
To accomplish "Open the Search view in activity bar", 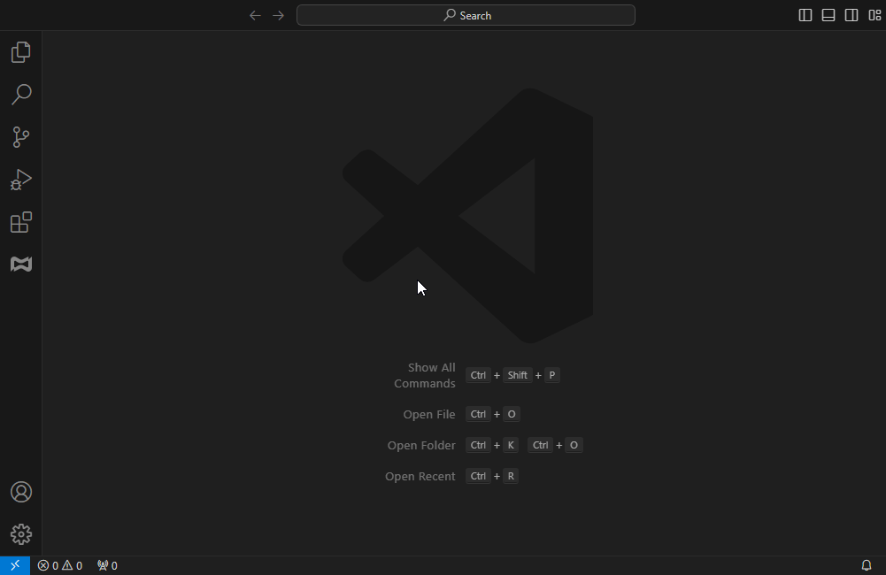I will 21,95.
